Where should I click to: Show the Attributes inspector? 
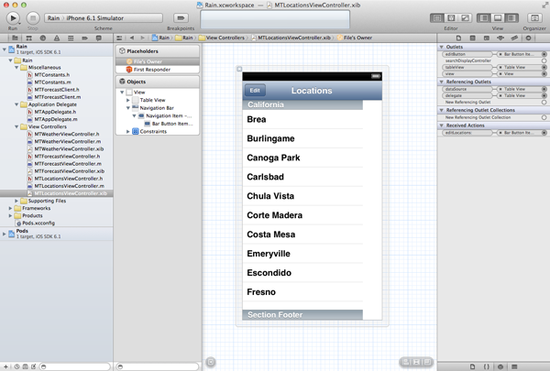pyautogui.click(x=500, y=38)
